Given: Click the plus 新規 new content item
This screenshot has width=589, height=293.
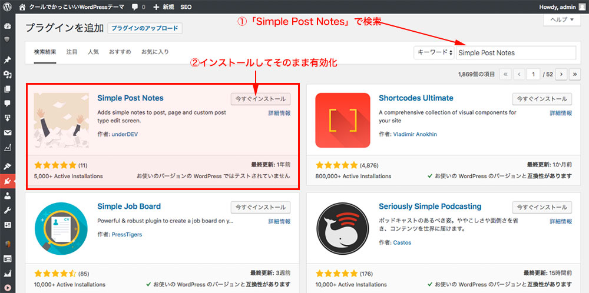Looking at the screenshot, I should [x=164, y=6].
